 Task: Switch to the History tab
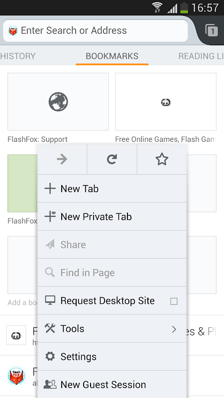[18, 56]
